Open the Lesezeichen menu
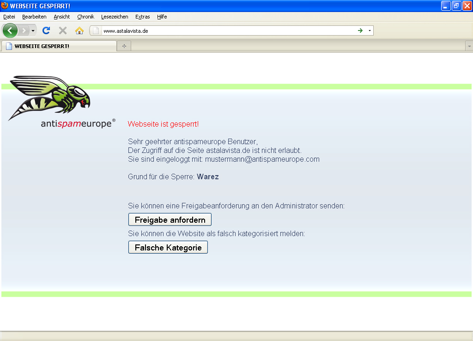Viewport: 473px width, 341px height. click(x=115, y=17)
